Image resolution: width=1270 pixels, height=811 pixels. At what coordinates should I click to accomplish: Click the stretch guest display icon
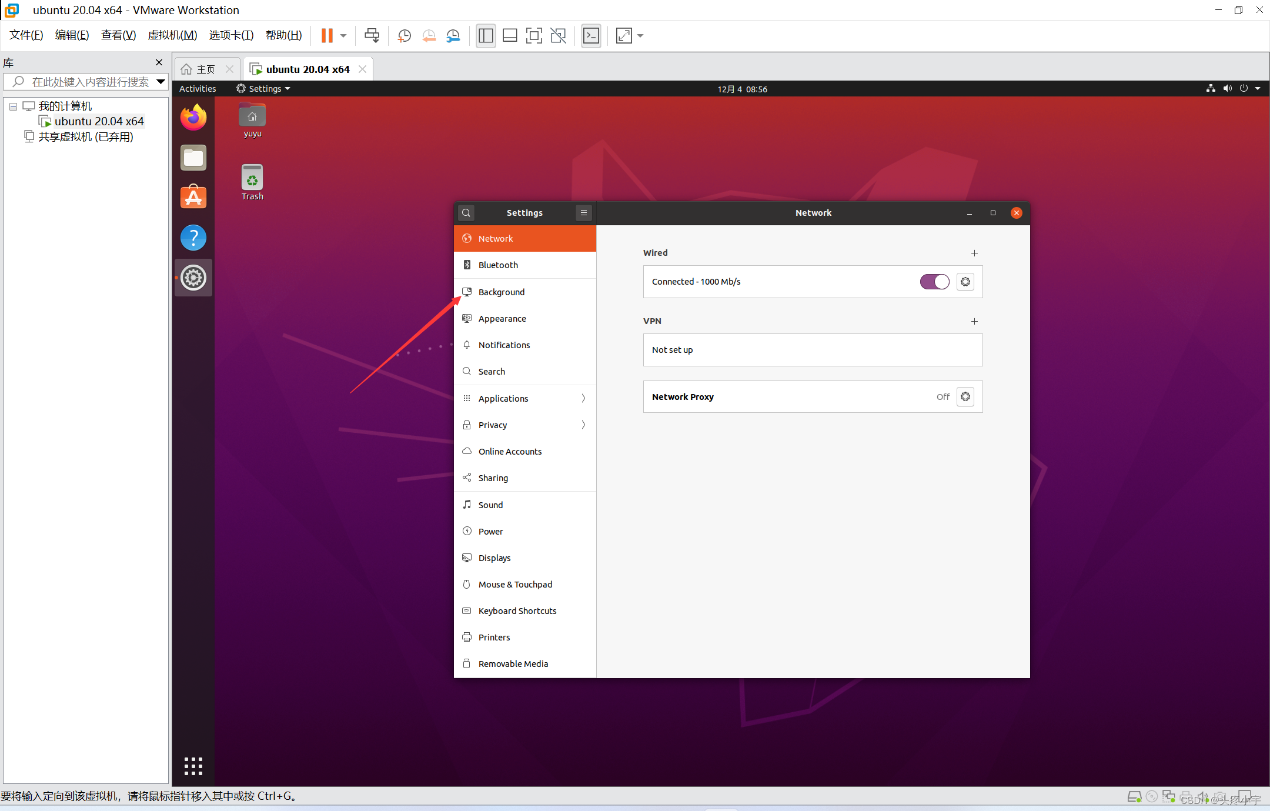click(x=624, y=36)
